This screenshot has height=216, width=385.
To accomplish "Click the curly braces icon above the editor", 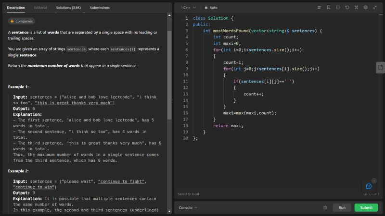I will pyautogui.click(x=338, y=8).
